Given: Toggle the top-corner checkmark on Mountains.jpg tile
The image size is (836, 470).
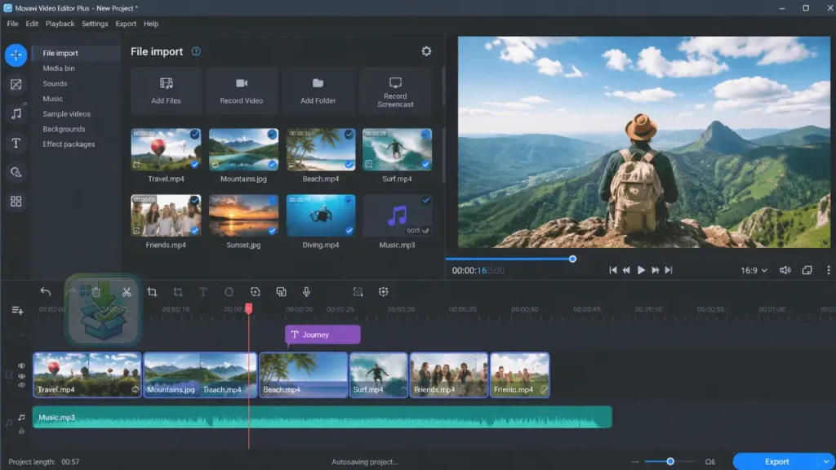Looking at the screenshot, I should pos(272,135).
